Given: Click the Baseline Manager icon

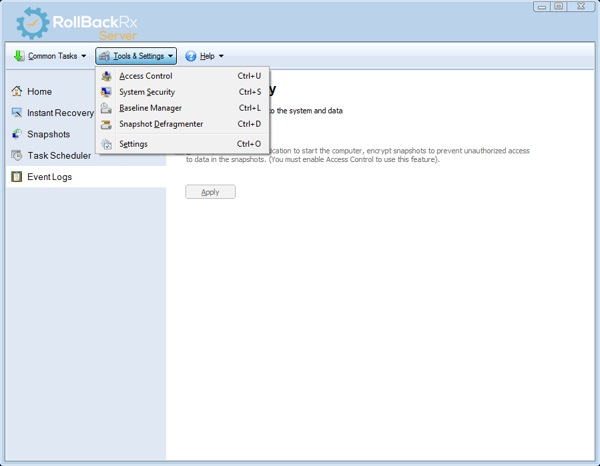Looking at the screenshot, I should 106,108.
